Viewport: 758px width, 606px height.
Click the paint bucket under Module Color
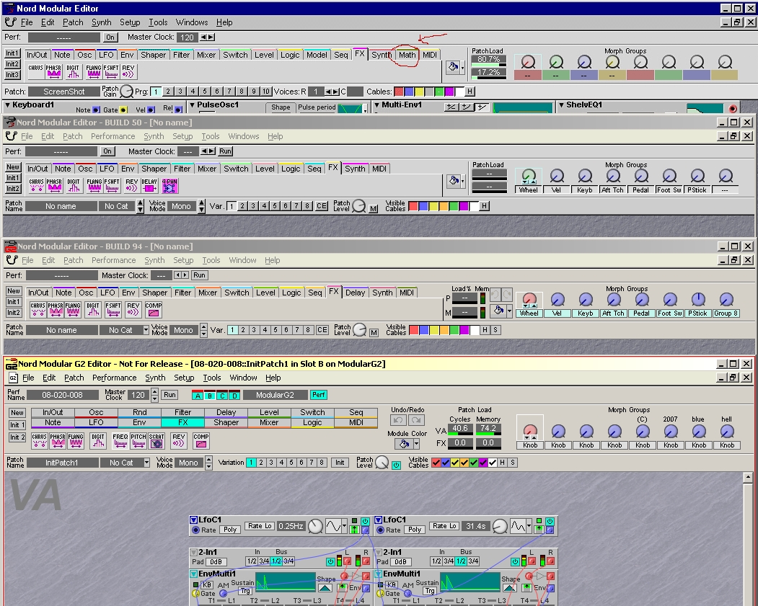[402, 445]
